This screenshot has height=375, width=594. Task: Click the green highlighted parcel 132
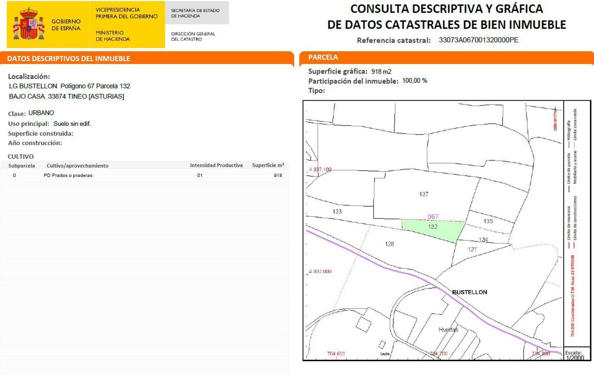tap(434, 227)
